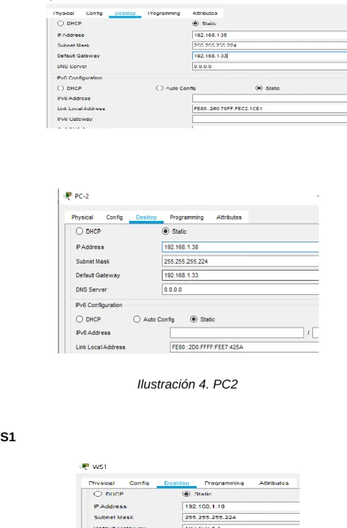Screen dimensions: 347x528
Task: Click PC-2 IPv6 Configuration section label
Action: point(99,305)
